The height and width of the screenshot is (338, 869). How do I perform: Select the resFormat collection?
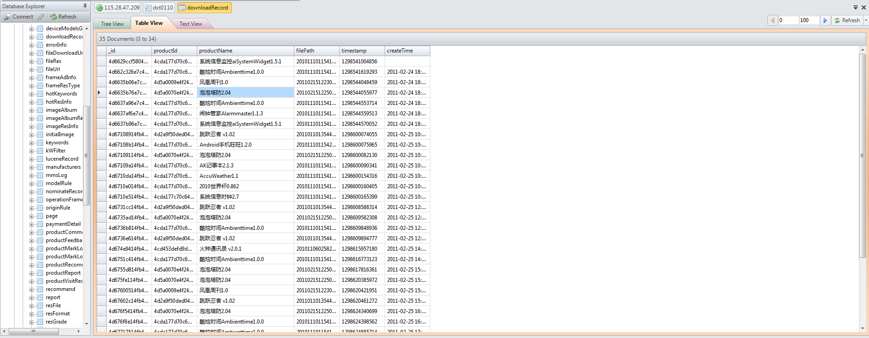[x=58, y=314]
